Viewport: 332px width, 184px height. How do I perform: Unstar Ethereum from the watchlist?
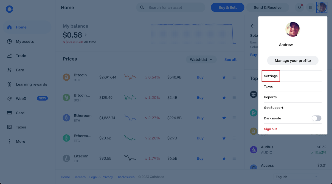pyautogui.click(x=224, y=118)
